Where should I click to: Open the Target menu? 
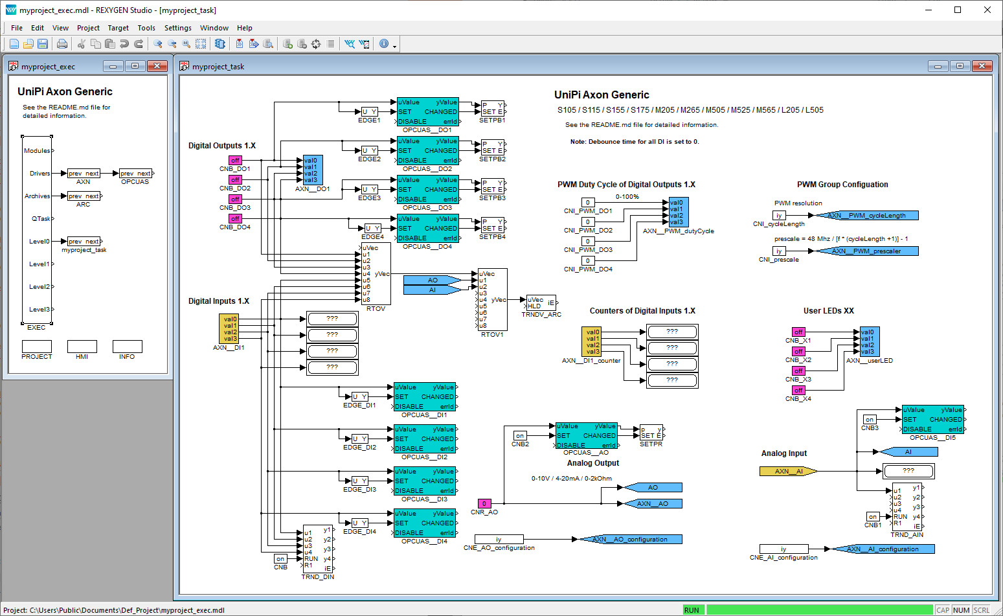click(x=118, y=28)
